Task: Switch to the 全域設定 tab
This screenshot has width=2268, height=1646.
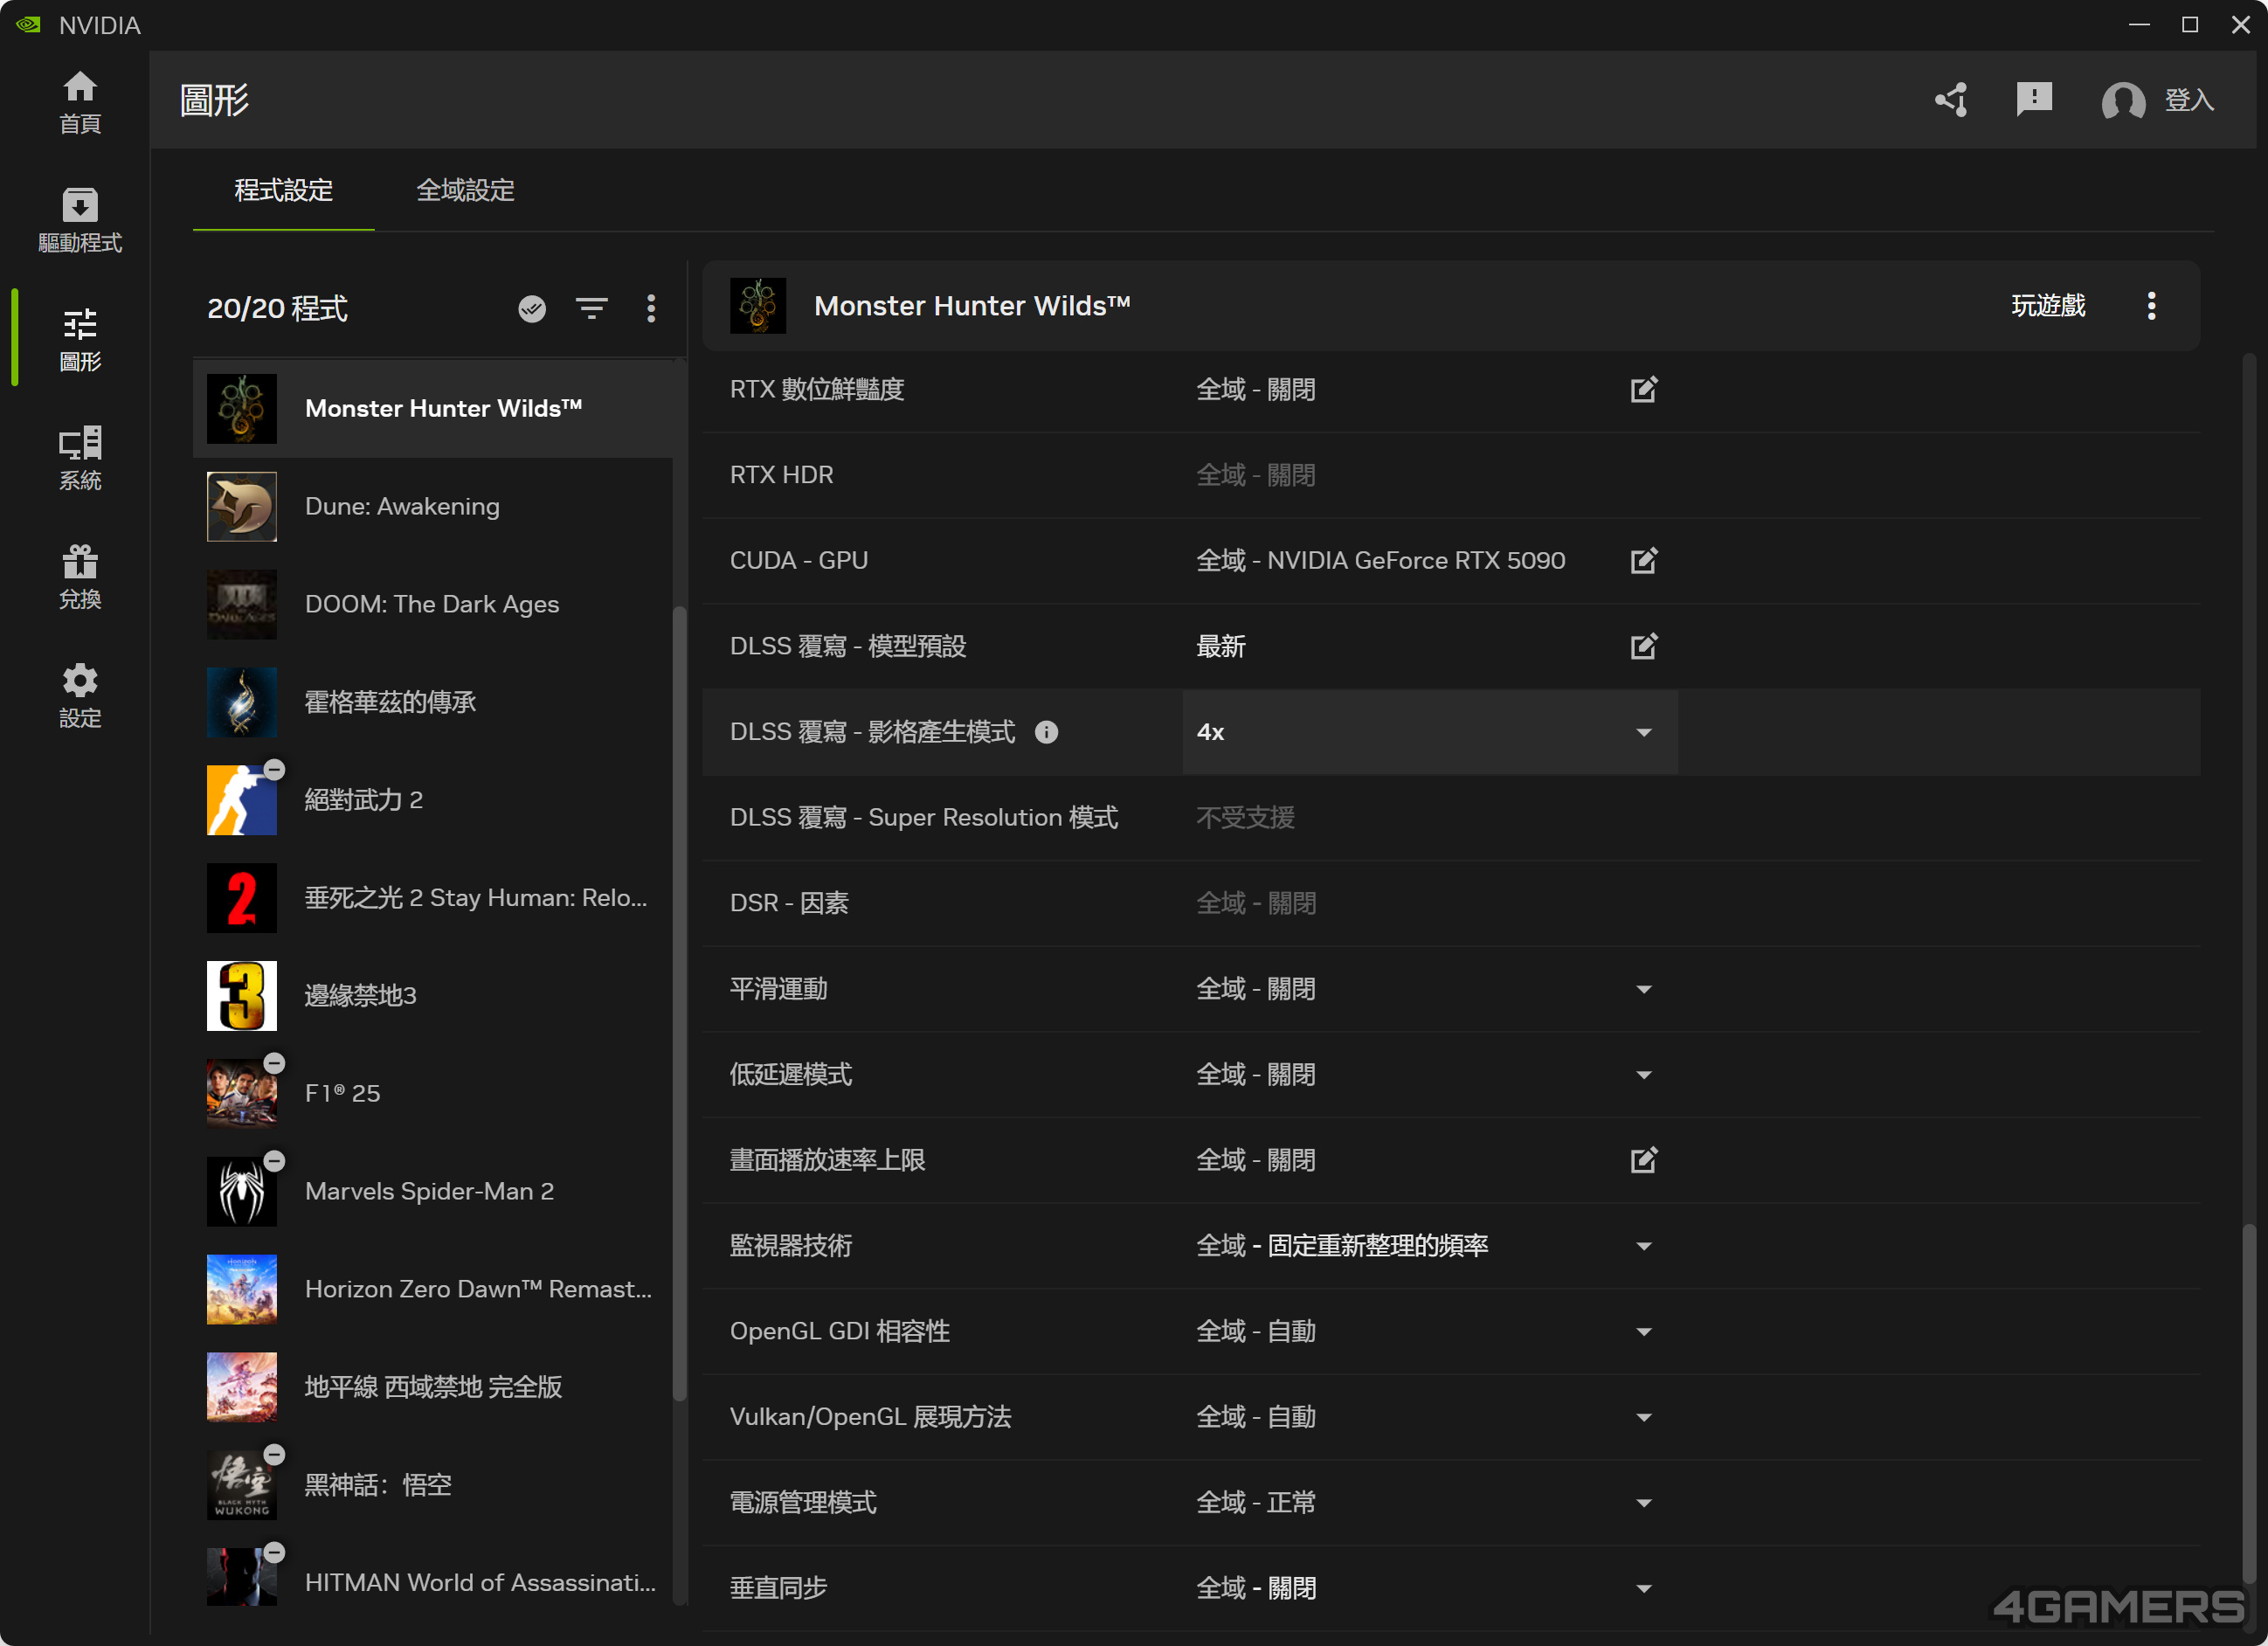Action: (x=465, y=190)
